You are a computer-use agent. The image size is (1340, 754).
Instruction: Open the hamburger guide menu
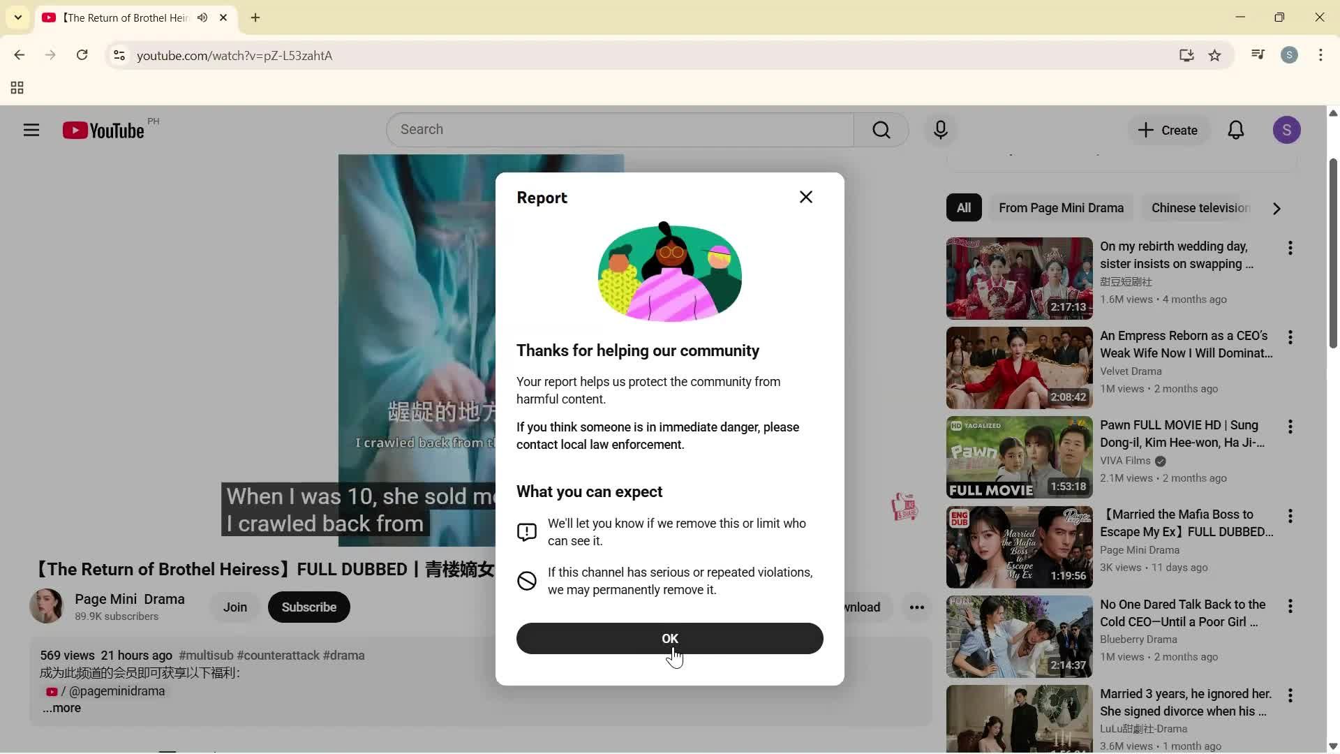tap(31, 130)
